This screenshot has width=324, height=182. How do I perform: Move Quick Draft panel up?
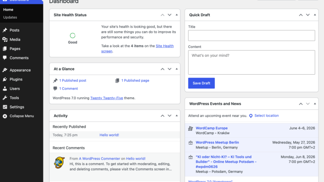point(301,15)
